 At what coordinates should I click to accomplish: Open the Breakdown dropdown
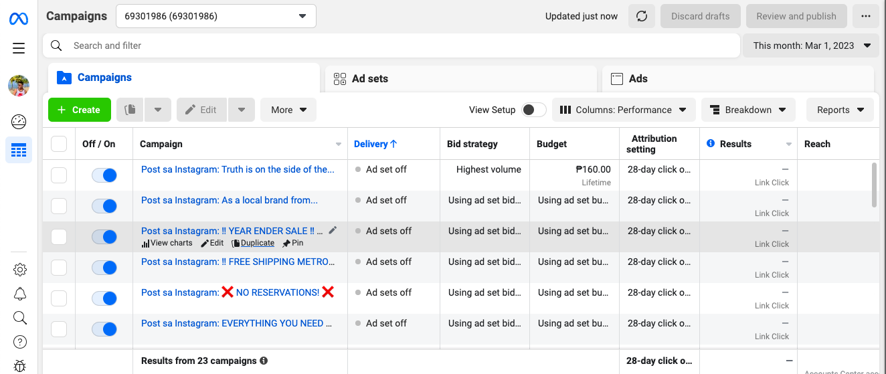[748, 110]
